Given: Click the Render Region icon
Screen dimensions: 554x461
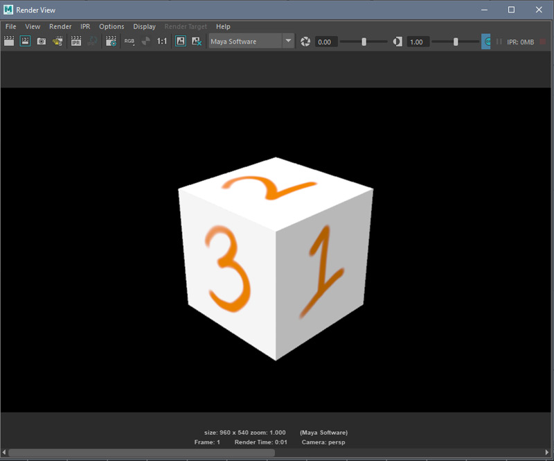Looking at the screenshot, I should coord(25,42).
